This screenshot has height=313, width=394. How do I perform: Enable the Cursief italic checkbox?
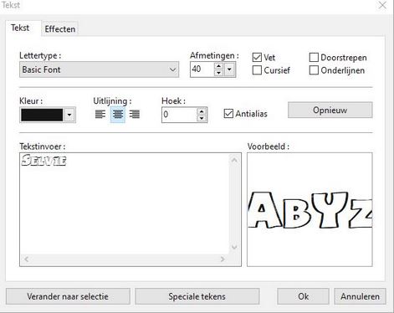(257, 70)
